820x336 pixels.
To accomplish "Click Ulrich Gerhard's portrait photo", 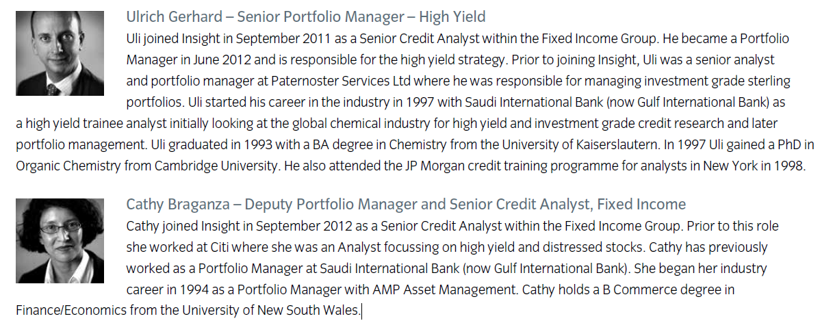I will tap(60, 53).
